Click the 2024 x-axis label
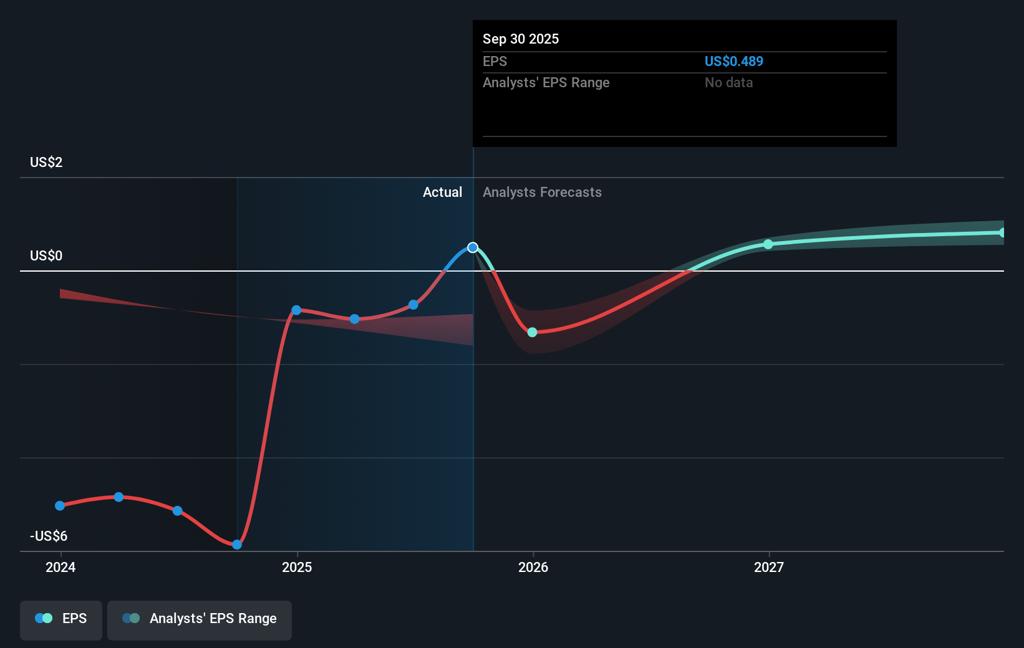 (60, 567)
